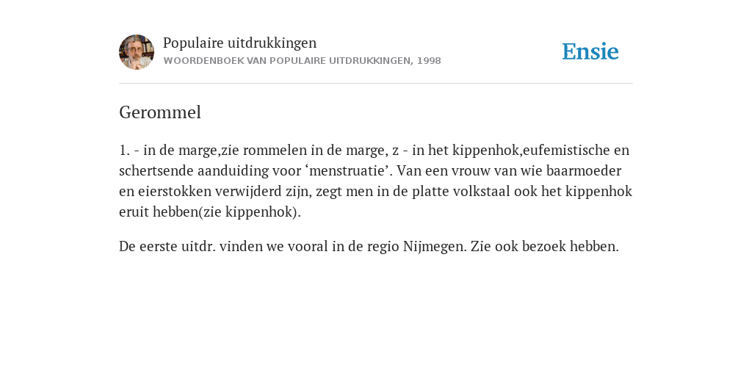This screenshot has height=376, width=752.
Task: Click the 'Gerommel' heading
Action: click(x=160, y=112)
